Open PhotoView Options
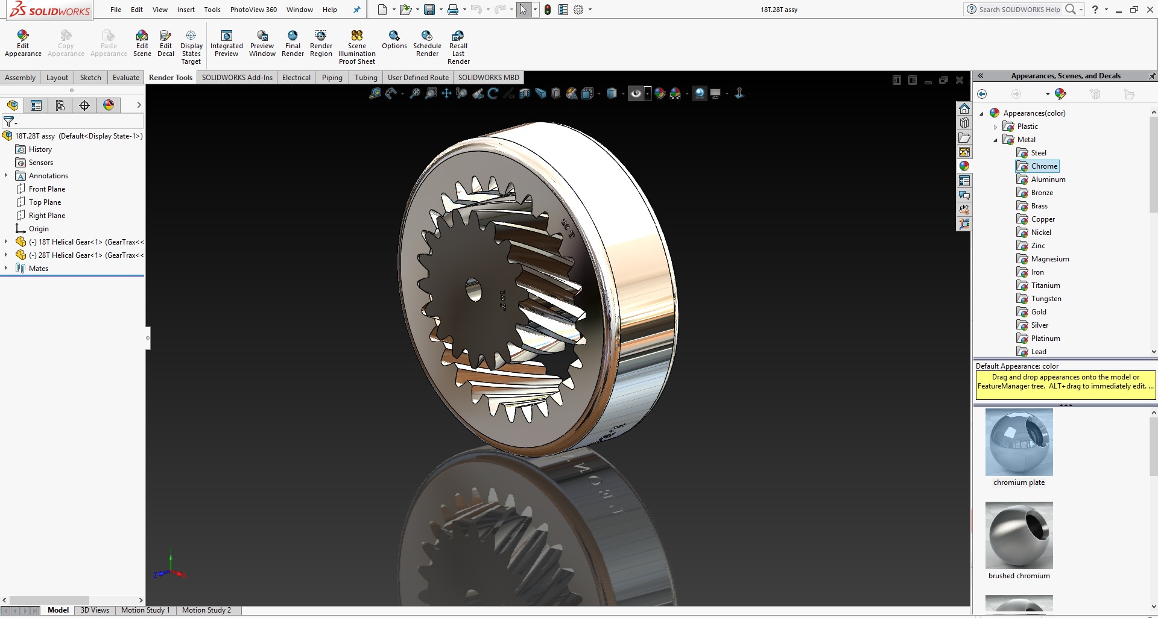Viewport: 1158px width, 618px height. [x=394, y=40]
